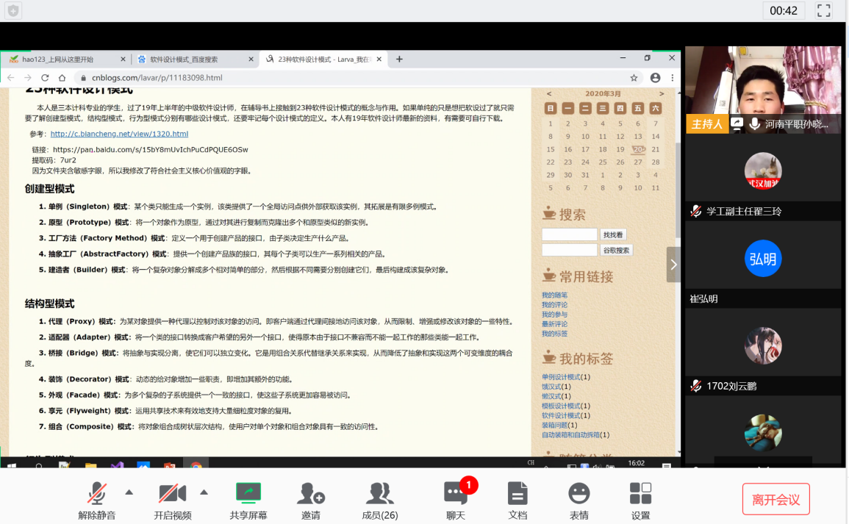Go back in the browser
Image resolution: width=849 pixels, height=524 pixels.
(x=11, y=78)
